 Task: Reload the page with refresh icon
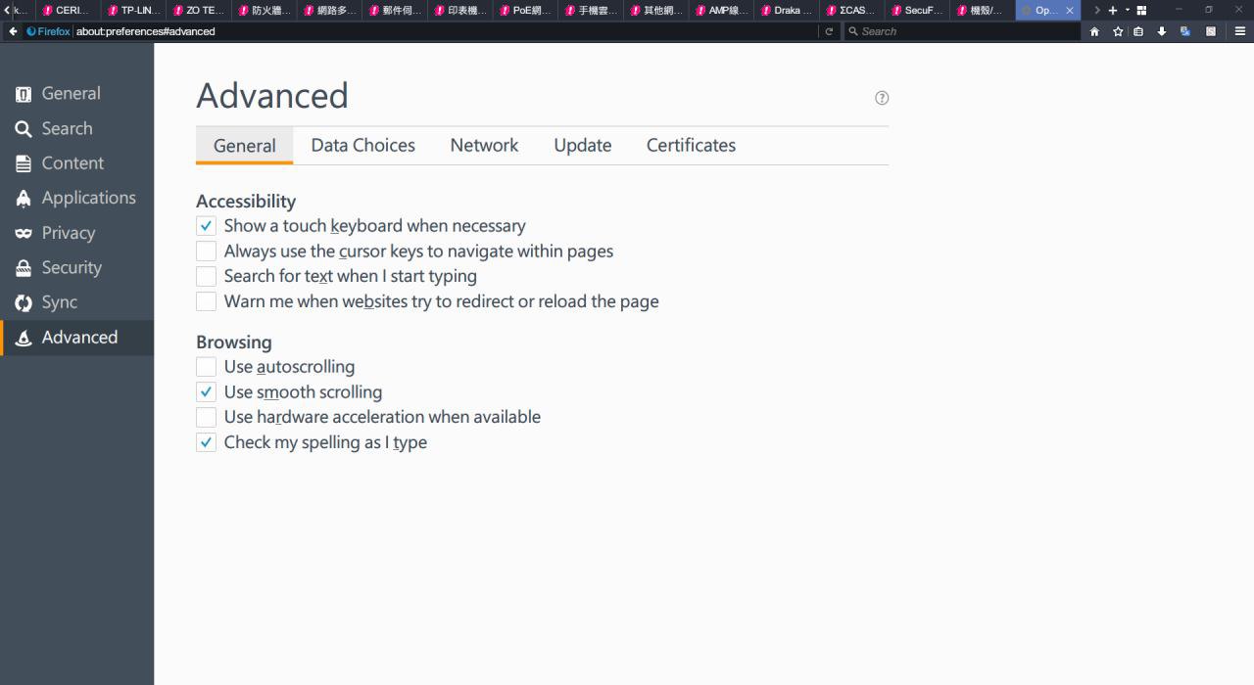point(829,31)
